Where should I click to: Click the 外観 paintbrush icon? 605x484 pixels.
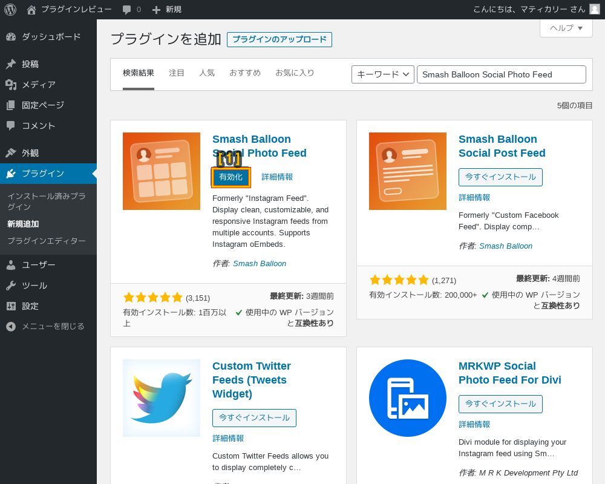[11, 153]
